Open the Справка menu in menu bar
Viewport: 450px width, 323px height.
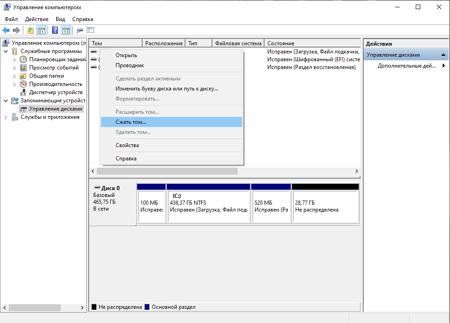(x=83, y=19)
